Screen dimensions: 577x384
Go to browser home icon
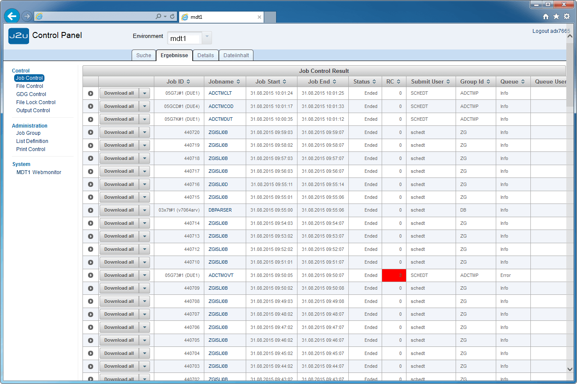546,17
